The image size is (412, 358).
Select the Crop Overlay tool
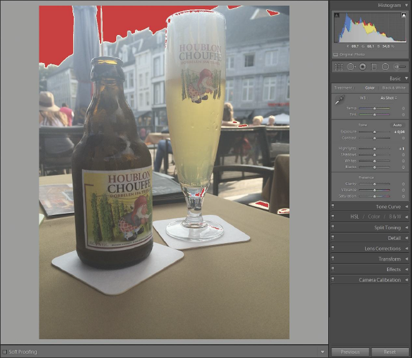pyautogui.click(x=338, y=67)
